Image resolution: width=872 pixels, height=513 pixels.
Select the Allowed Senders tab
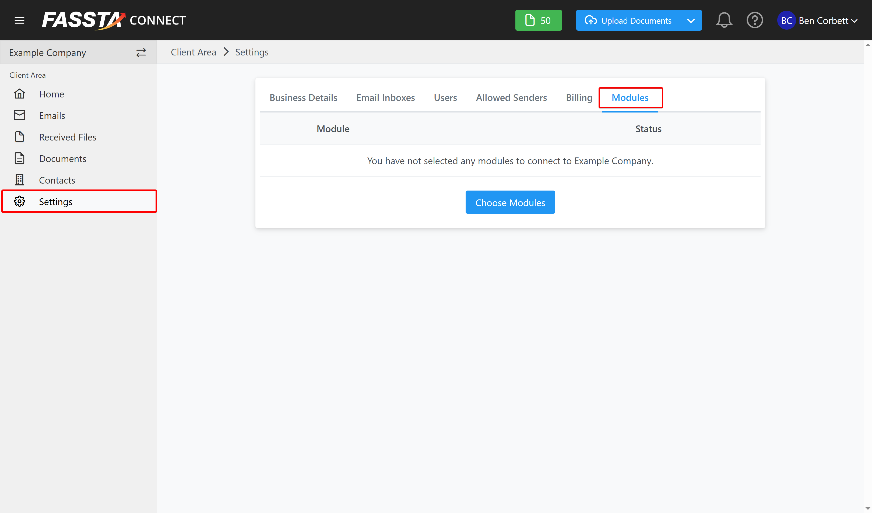click(x=511, y=98)
